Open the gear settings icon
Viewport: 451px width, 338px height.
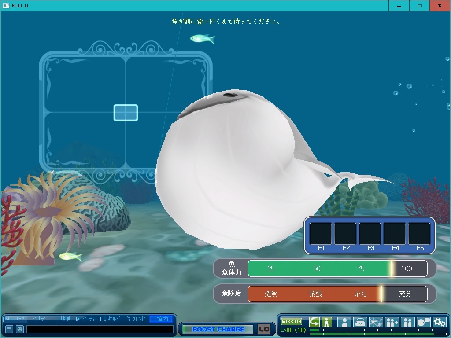pyautogui.click(x=439, y=322)
